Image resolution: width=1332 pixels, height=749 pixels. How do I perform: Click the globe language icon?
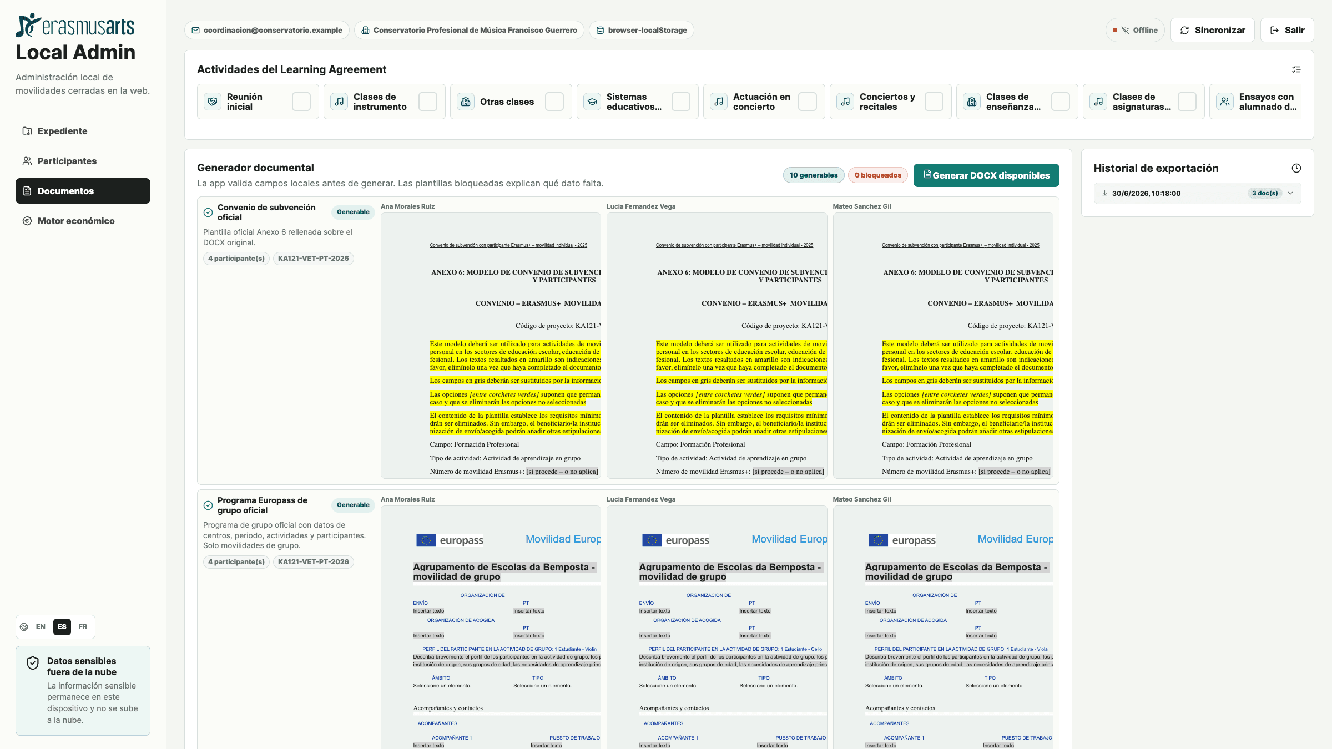(x=24, y=627)
